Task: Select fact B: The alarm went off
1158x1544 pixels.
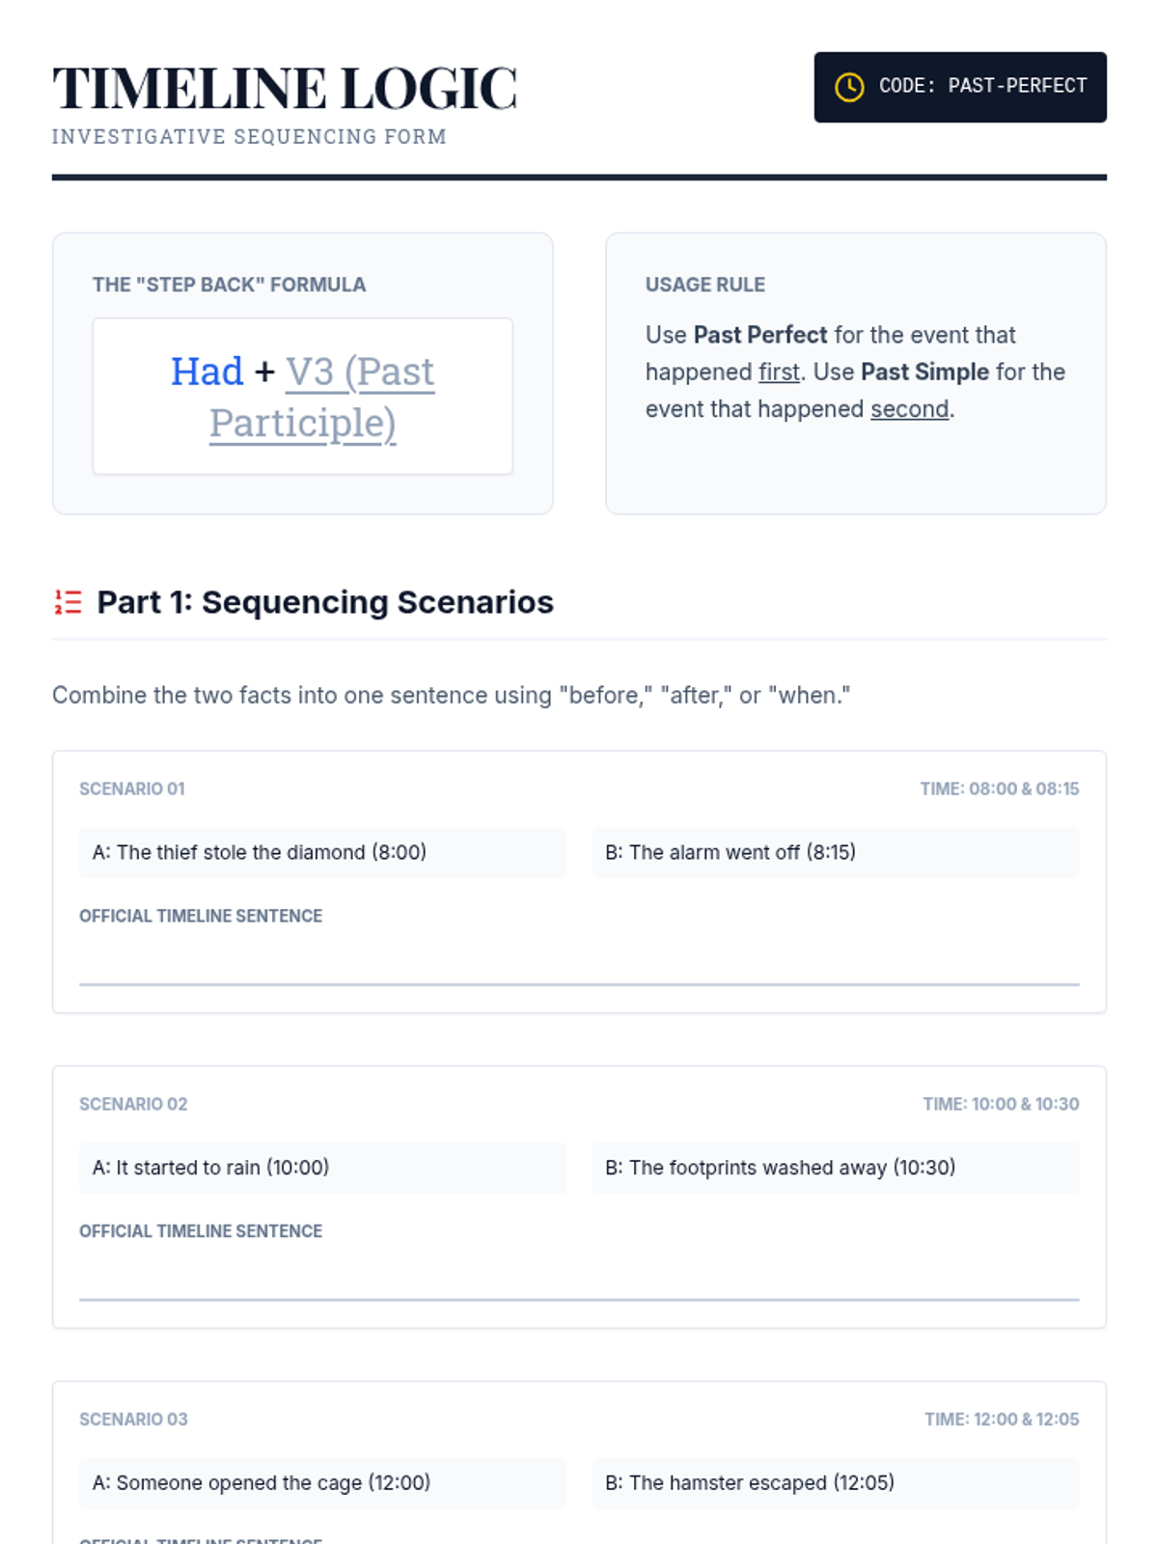Action: tap(836, 852)
